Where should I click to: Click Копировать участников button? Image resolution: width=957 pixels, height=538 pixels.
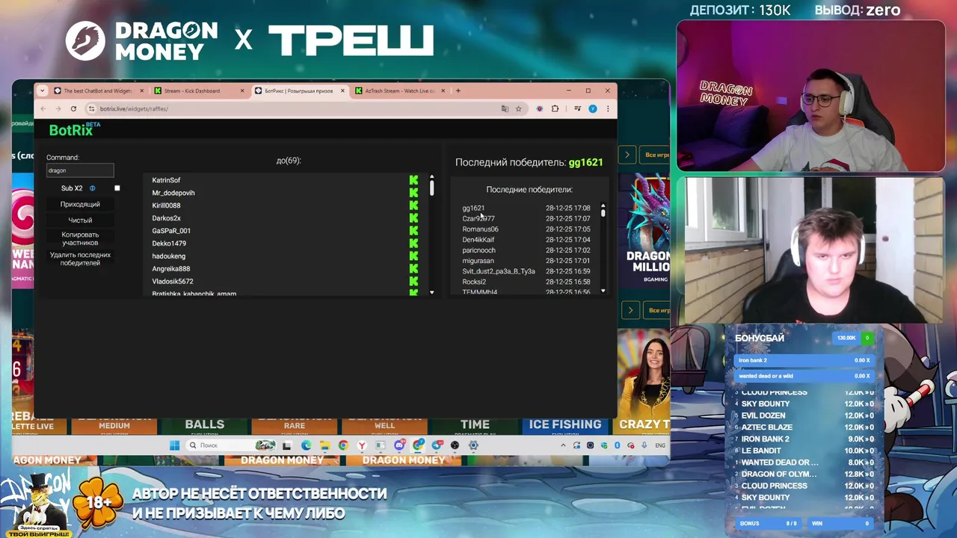point(80,238)
